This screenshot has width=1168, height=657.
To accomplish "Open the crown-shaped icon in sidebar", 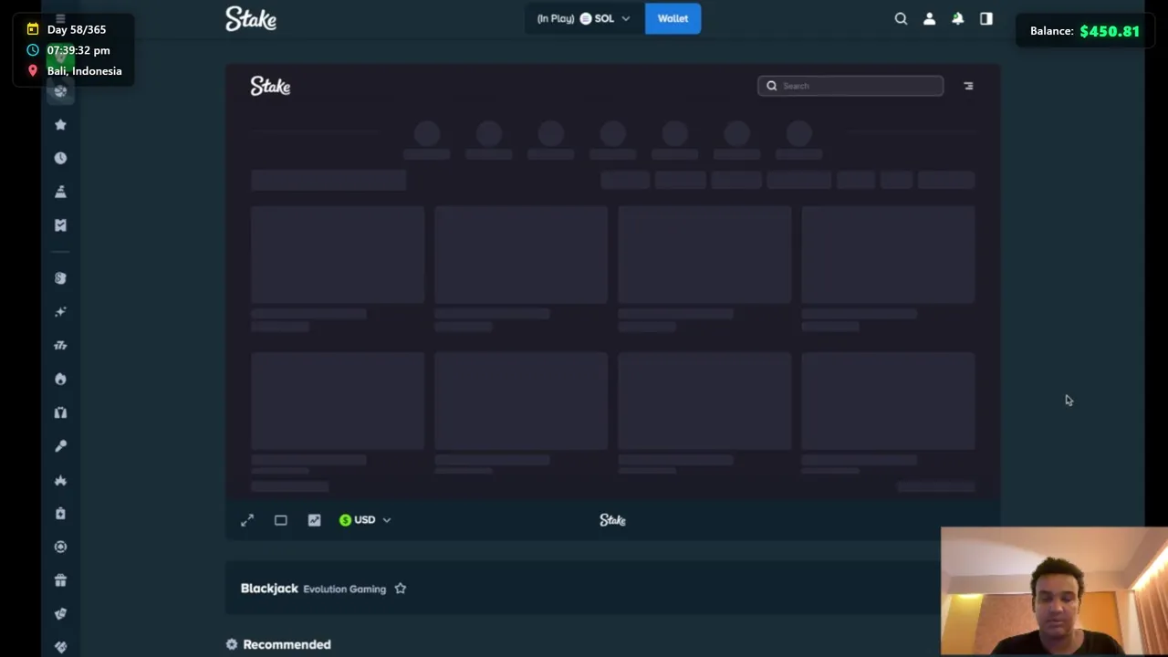I will click(x=60, y=480).
